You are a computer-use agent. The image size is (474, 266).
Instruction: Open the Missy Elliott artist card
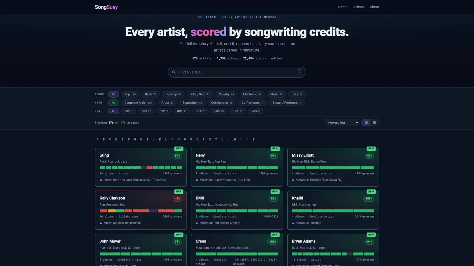pos(333,167)
